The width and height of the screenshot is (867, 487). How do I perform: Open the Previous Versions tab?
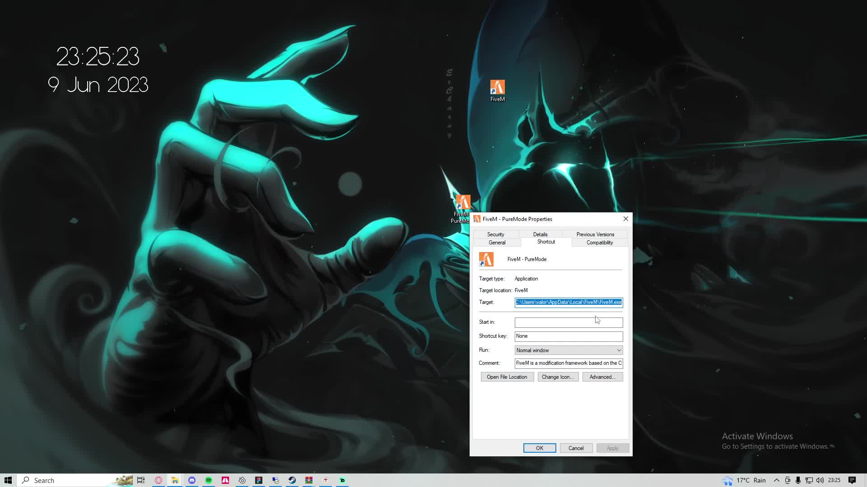click(595, 234)
